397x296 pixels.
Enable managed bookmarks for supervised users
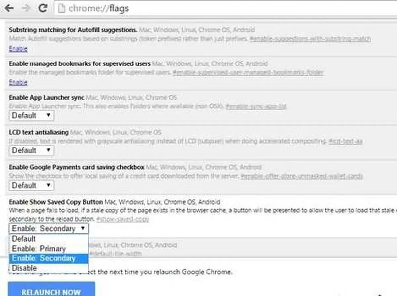18,82
